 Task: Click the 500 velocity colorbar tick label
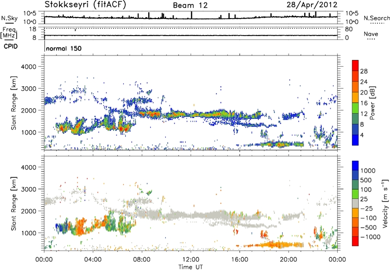click(366, 180)
